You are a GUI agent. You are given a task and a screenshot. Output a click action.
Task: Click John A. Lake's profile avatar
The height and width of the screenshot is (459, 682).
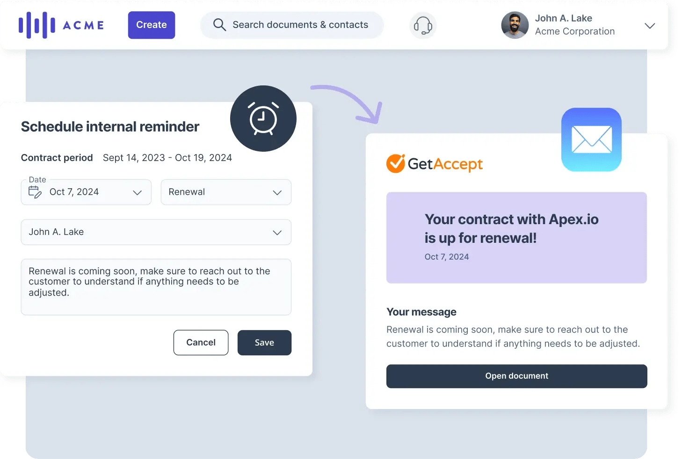(x=515, y=25)
